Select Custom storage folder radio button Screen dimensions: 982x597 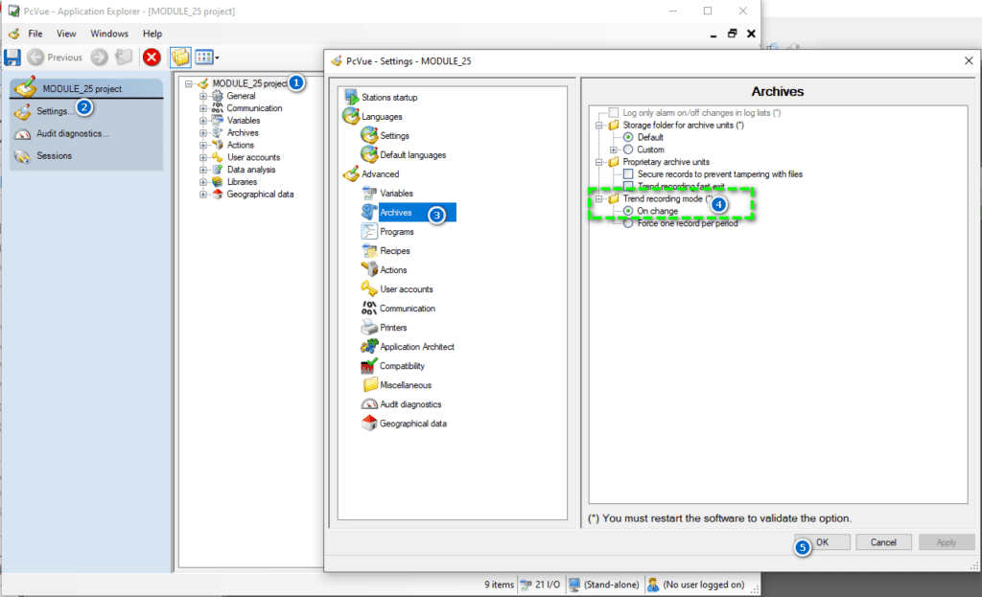coord(628,149)
